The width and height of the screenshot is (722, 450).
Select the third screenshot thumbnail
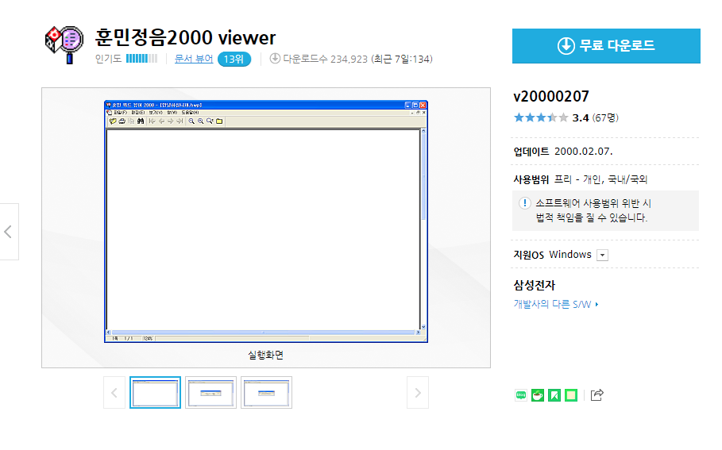[x=266, y=393]
